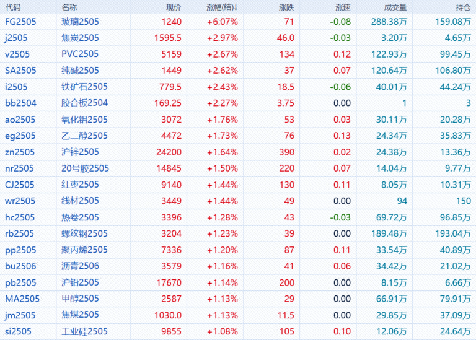Click the 17670 price of 沪铅2505
Screen dimensions: 476x340
coord(169,282)
